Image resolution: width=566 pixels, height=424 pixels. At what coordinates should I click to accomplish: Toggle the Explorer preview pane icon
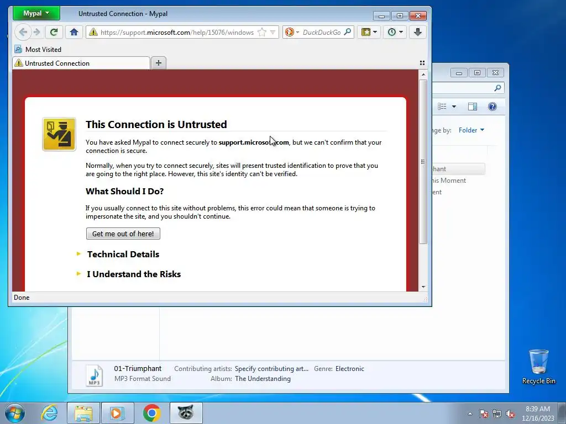tap(473, 107)
